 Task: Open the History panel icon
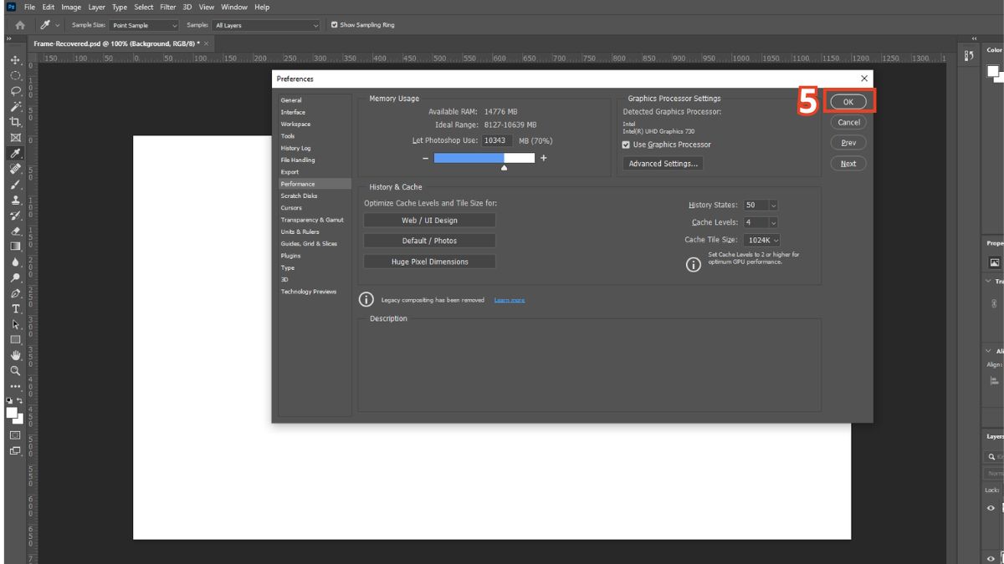968,56
